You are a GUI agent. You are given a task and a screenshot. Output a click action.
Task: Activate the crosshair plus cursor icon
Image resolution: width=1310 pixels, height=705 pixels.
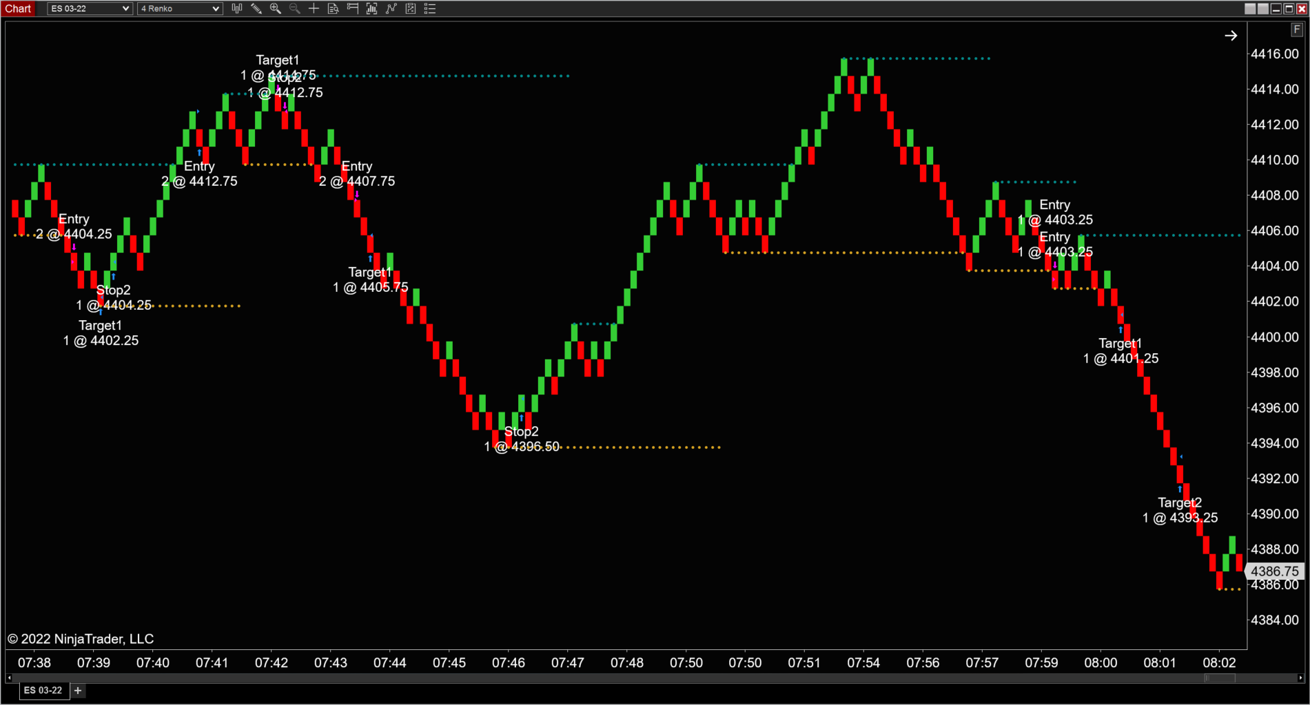click(x=314, y=8)
